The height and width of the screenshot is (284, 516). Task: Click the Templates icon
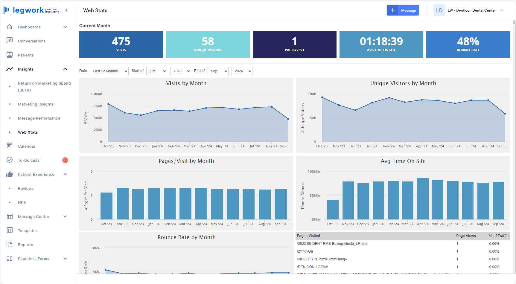(10, 230)
